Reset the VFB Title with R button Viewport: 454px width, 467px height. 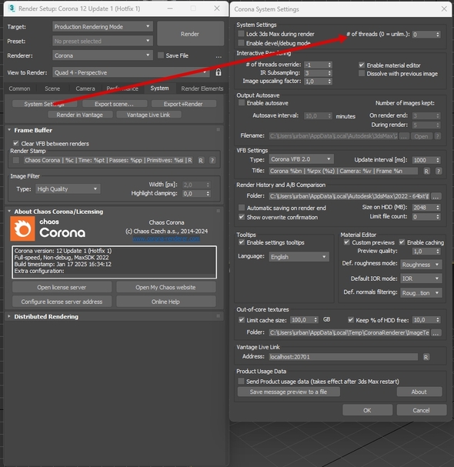click(426, 172)
